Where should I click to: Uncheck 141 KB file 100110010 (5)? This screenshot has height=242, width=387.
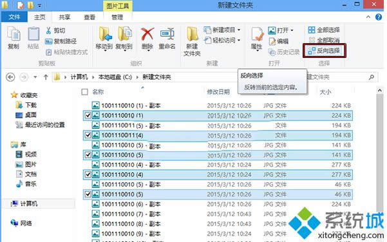[x=88, y=154]
